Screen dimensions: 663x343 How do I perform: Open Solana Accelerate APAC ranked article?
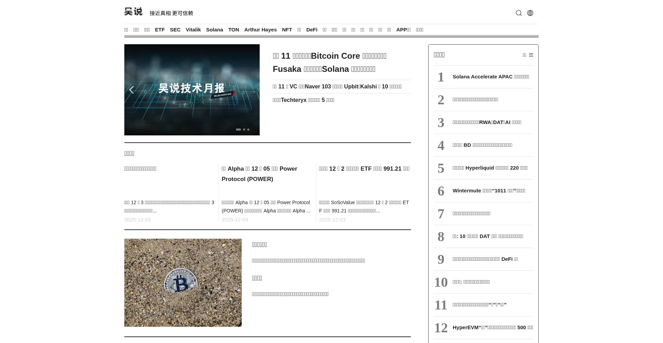coord(491,77)
